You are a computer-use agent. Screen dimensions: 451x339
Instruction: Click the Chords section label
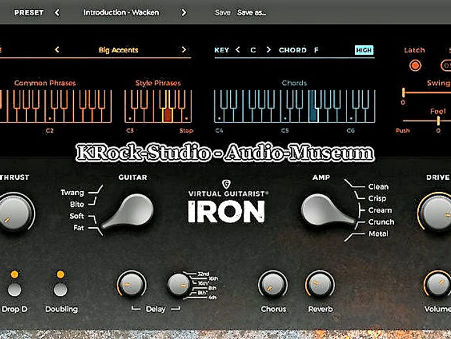point(294,83)
